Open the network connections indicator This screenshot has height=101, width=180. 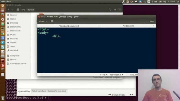pos(145,2)
